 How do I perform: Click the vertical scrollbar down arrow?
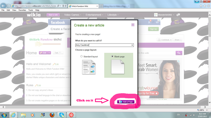click(210, 103)
